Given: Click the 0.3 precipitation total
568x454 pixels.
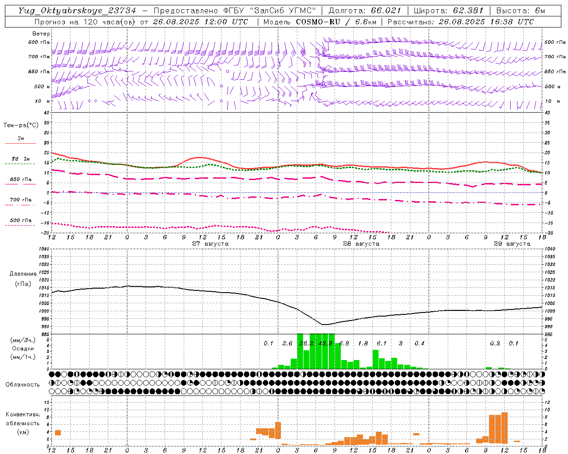Looking at the screenshot, I should [x=495, y=343].
